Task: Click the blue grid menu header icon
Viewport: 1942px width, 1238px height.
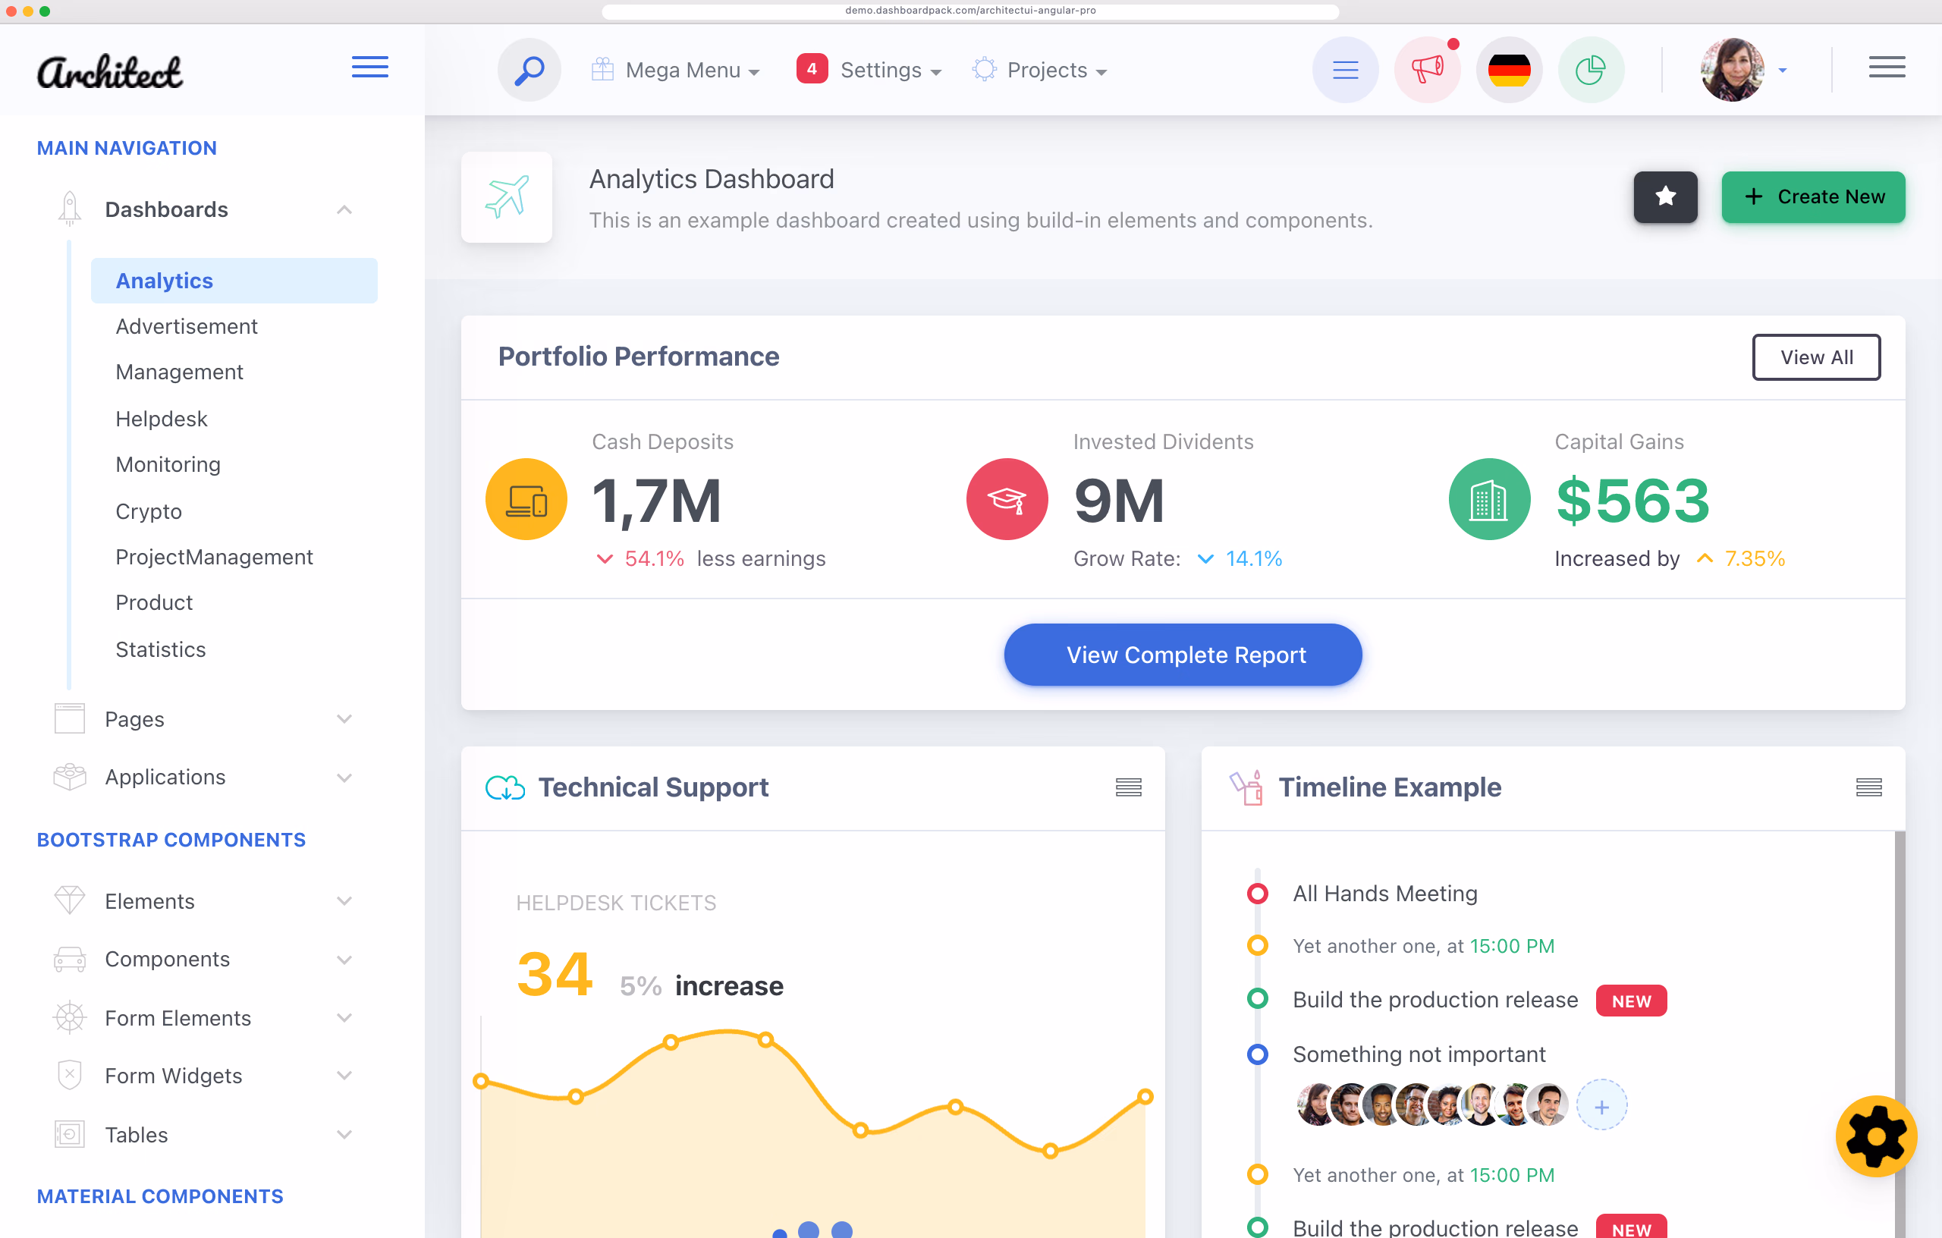Action: coord(1345,70)
